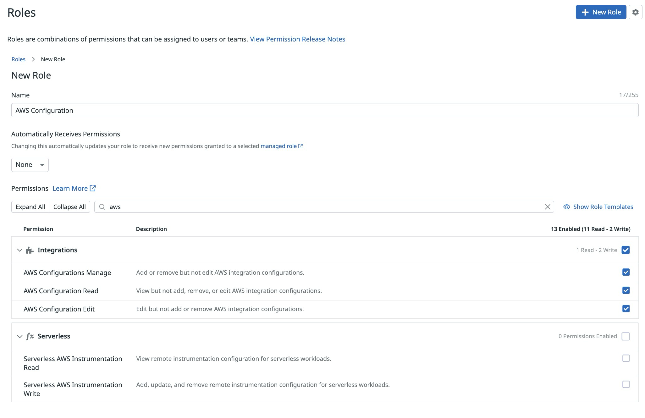Click the Integrations puzzle icon
The width and height of the screenshot is (645, 418).
coord(29,250)
